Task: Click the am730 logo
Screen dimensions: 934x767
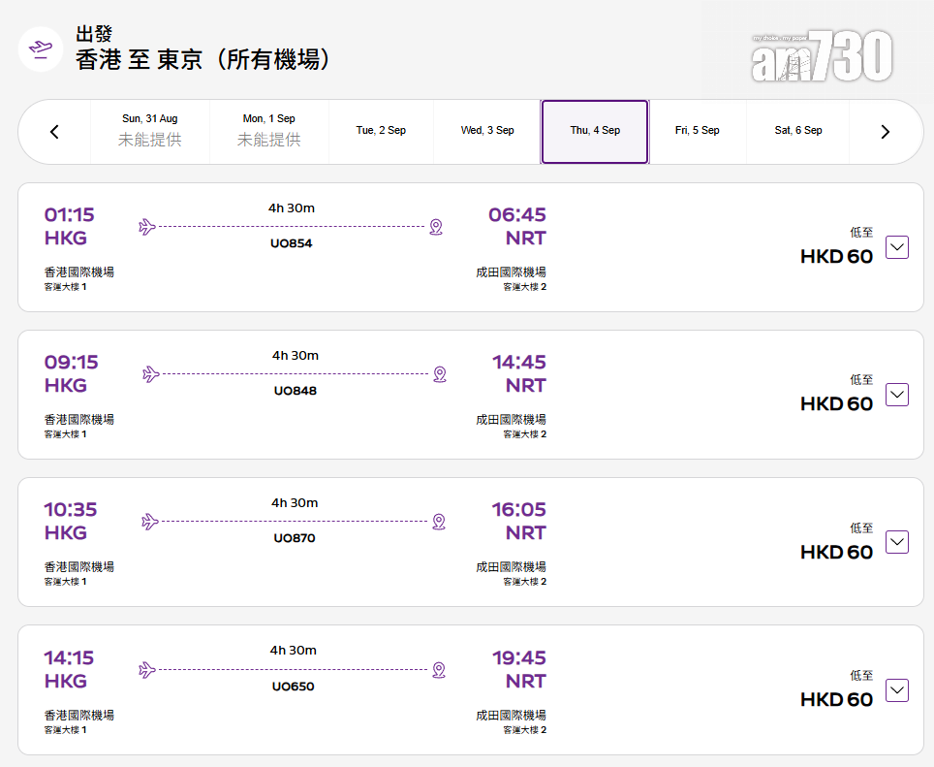Action: coord(822,57)
